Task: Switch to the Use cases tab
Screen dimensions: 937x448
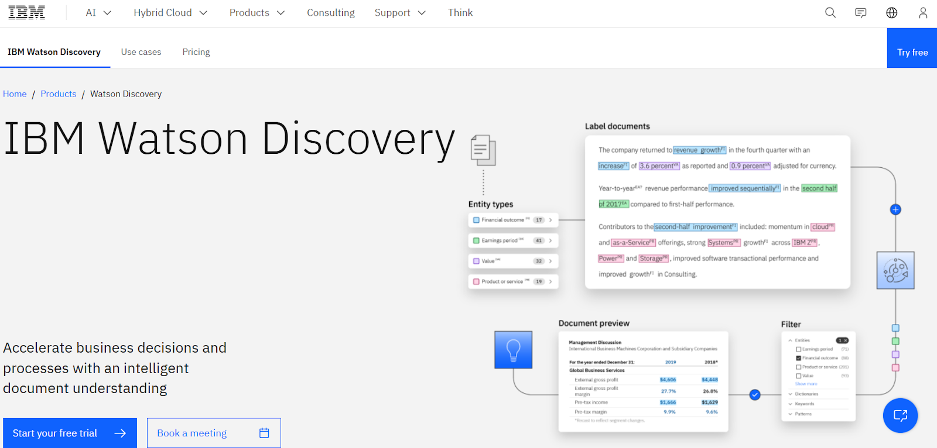Action: click(x=141, y=52)
